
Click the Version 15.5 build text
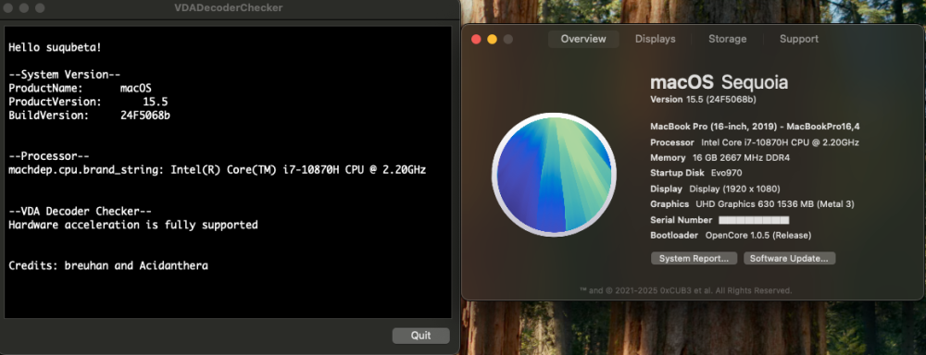click(703, 99)
